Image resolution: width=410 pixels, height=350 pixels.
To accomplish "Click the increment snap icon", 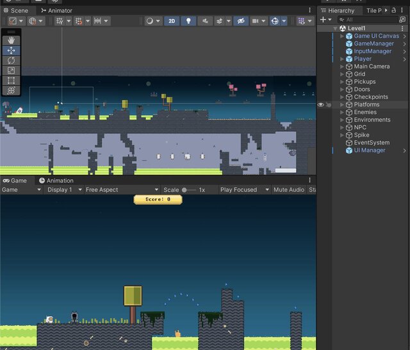I will tap(97, 21).
